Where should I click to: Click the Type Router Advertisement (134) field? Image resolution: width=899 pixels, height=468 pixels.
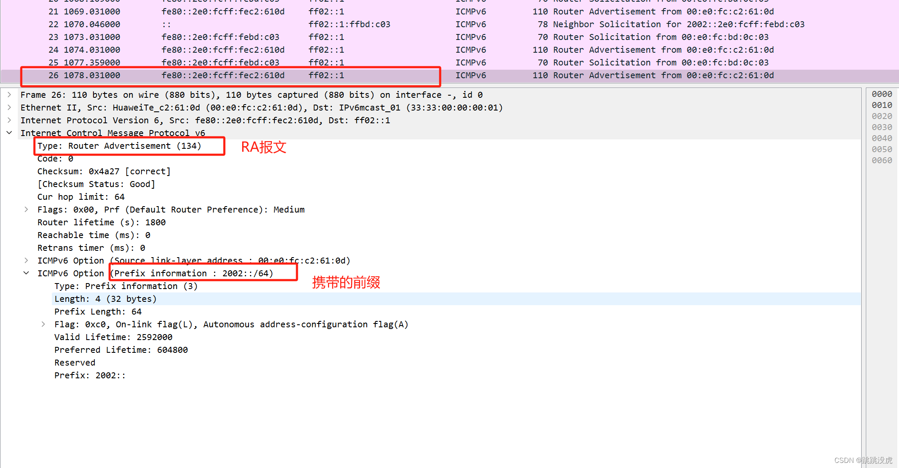119,146
